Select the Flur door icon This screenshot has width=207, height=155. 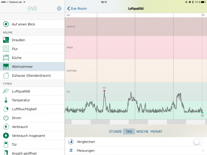coord(6,49)
